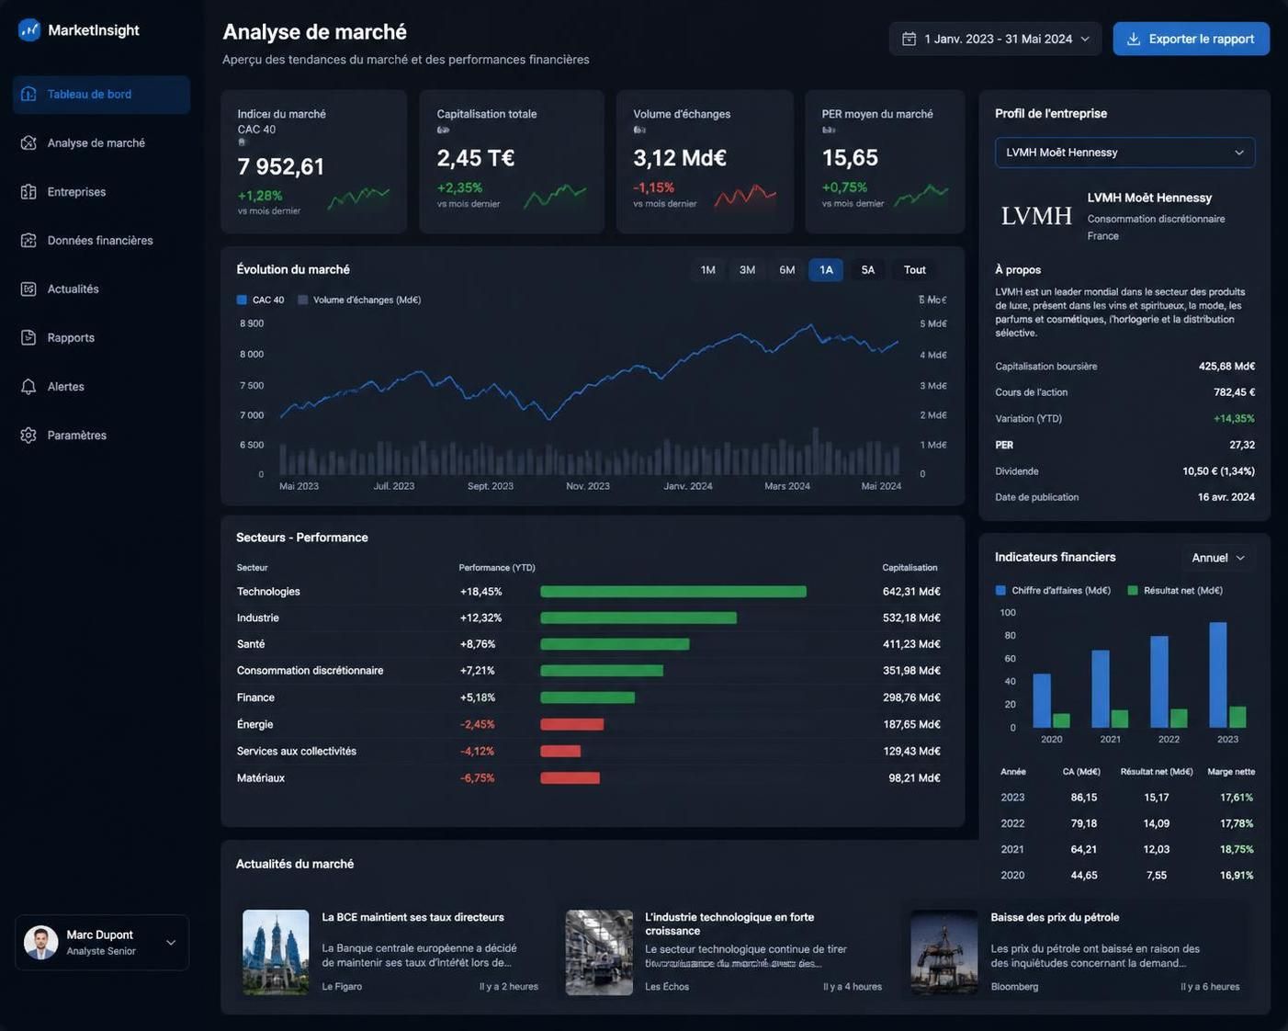Click the LVMH company logo
The width and height of the screenshot is (1288, 1031).
click(1036, 216)
